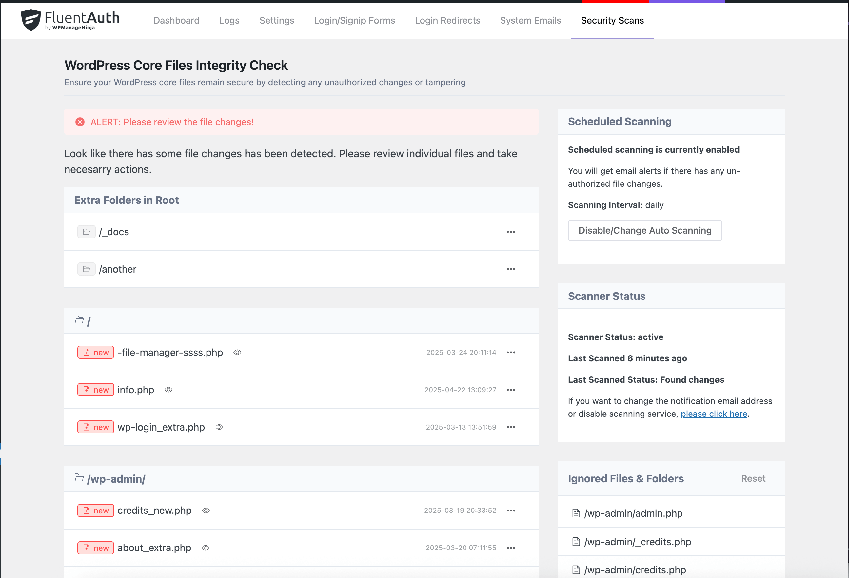Click the new badge on -file-manager-ssss.php
Image resolution: width=849 pixels, height=578 pixels.
point(96,352)
